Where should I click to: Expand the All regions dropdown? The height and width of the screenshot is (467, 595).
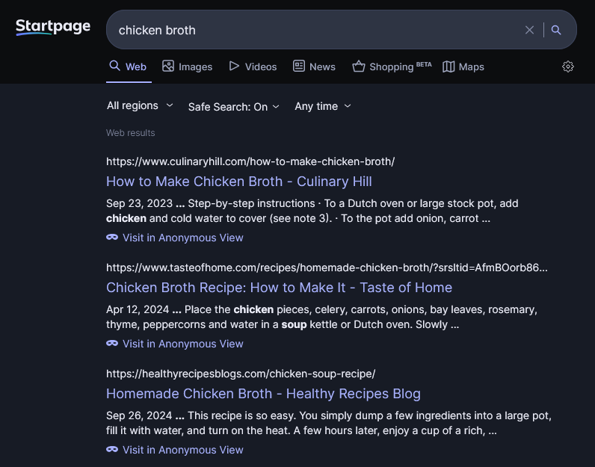coord(140,105)
